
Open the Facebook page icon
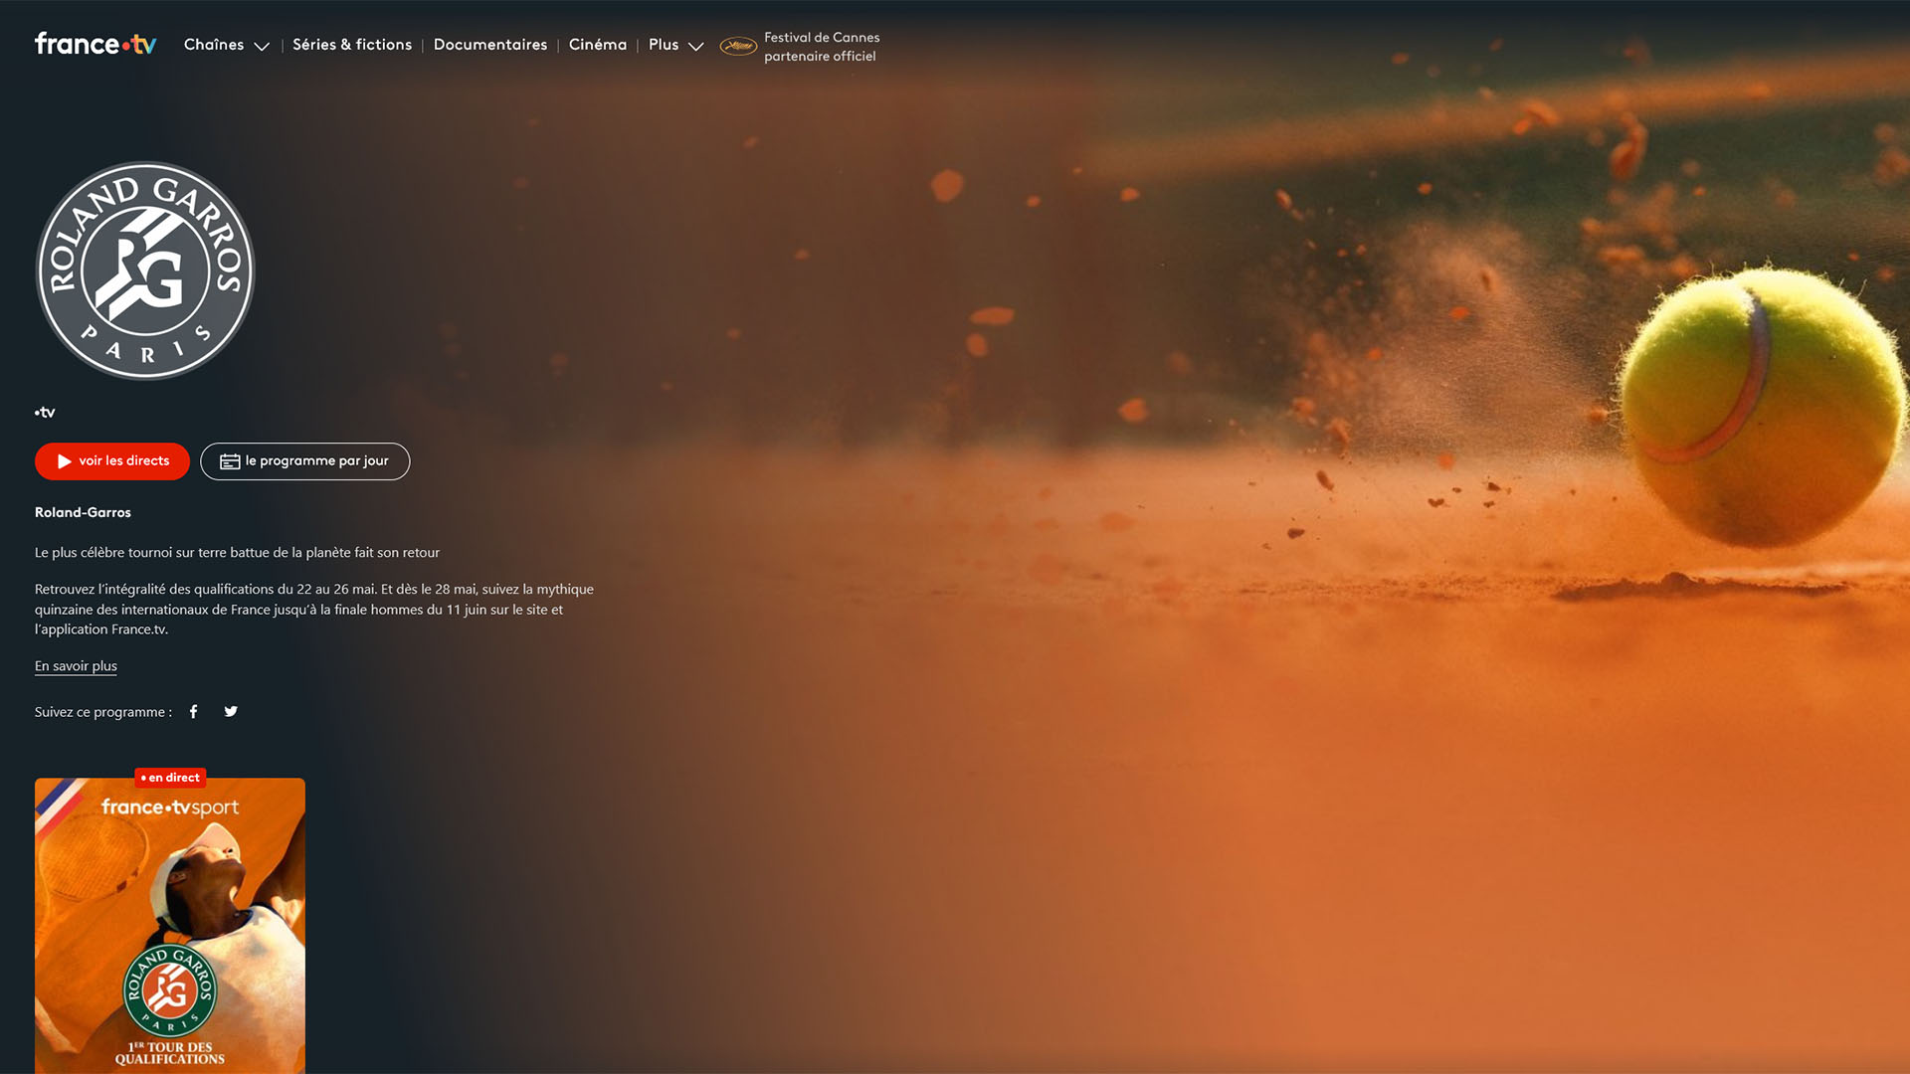point(194,712)
